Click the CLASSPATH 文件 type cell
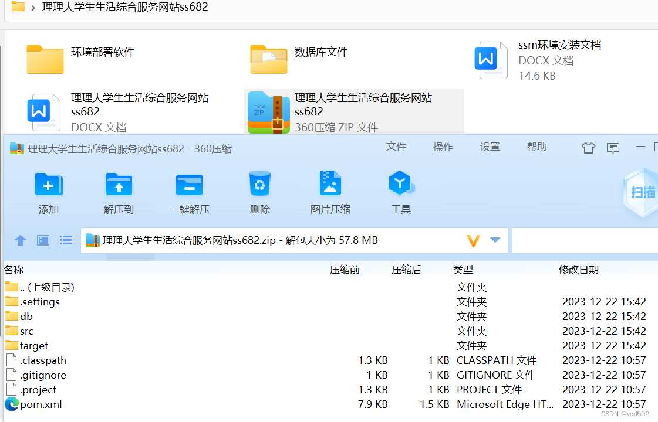The image size is (658, 422). tap(497, 360)
